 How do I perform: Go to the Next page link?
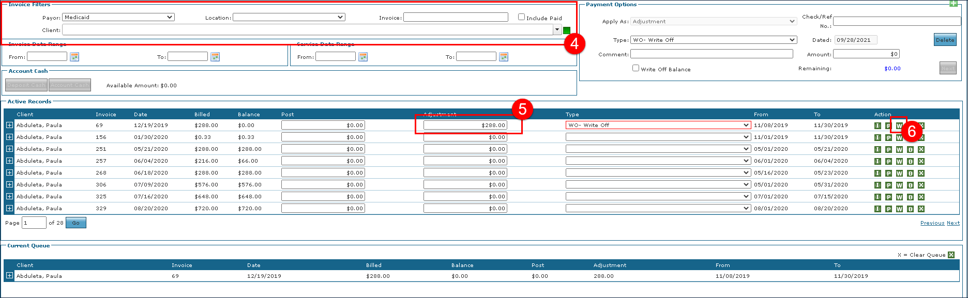953,223
